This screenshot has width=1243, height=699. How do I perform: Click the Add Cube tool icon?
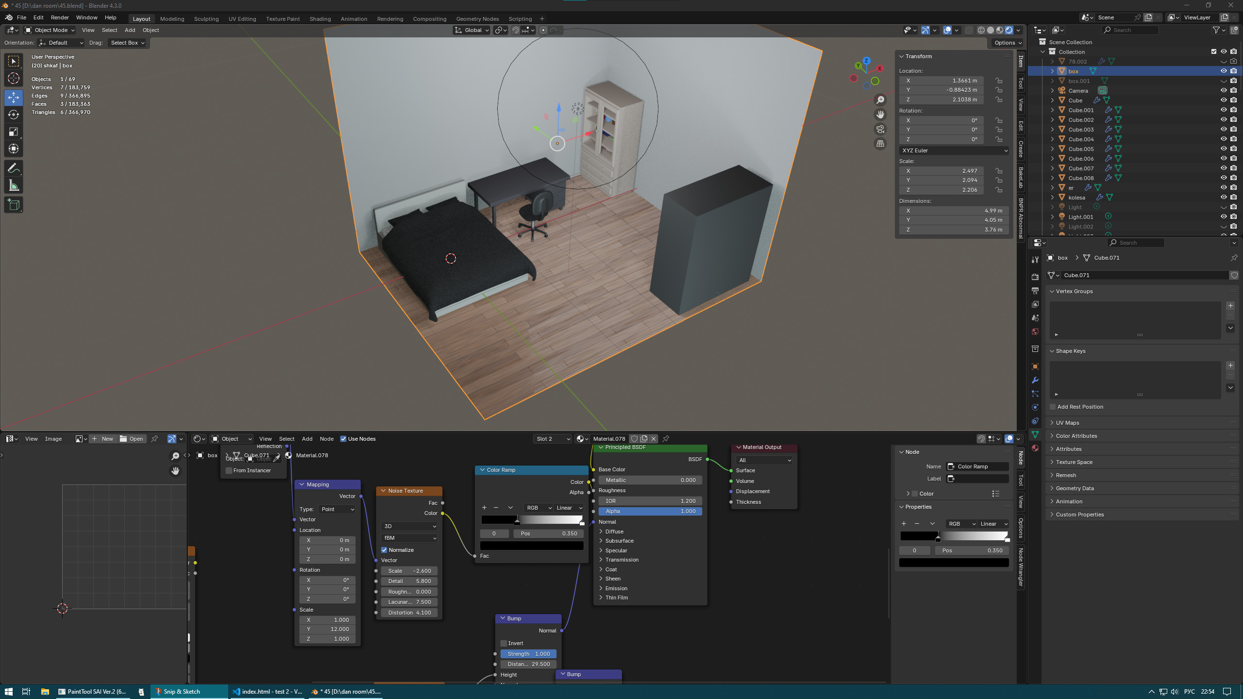(14, 205)
